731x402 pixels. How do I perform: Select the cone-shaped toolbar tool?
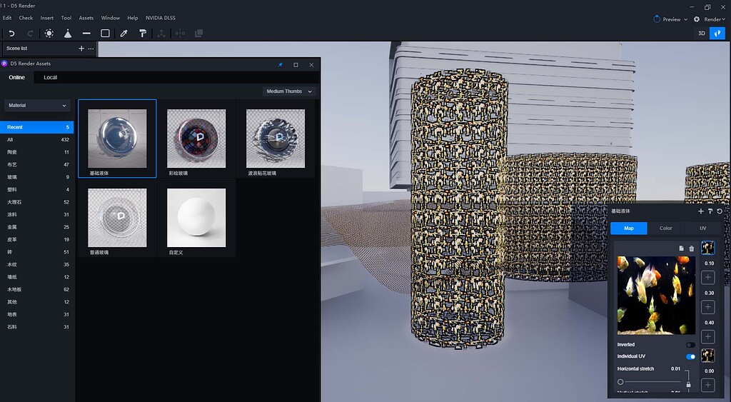pyautogui.click(x=68, y=33)
